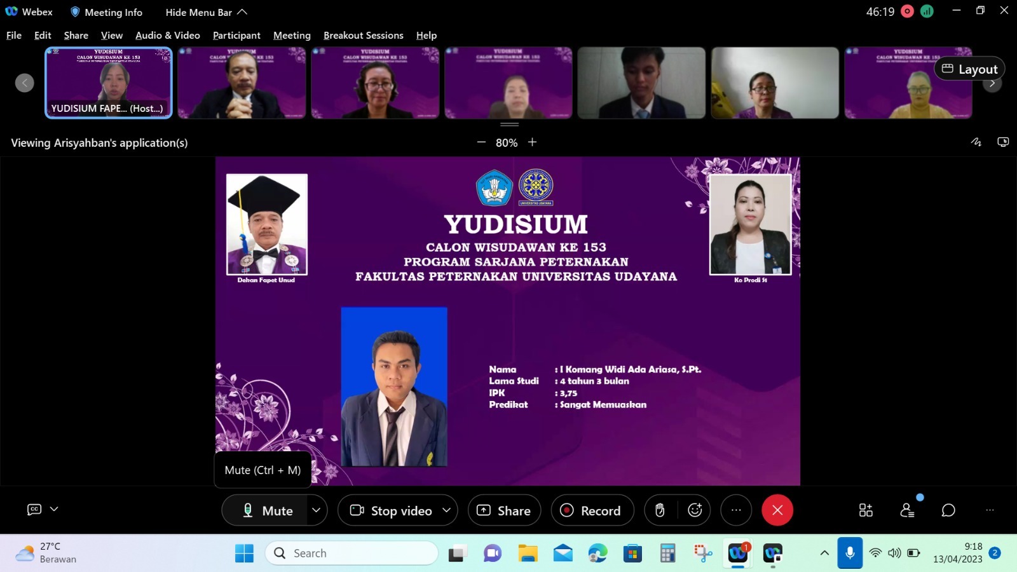Click the annotate pen icon
The image size is (1017, 572).
click(x=976, y=142)
